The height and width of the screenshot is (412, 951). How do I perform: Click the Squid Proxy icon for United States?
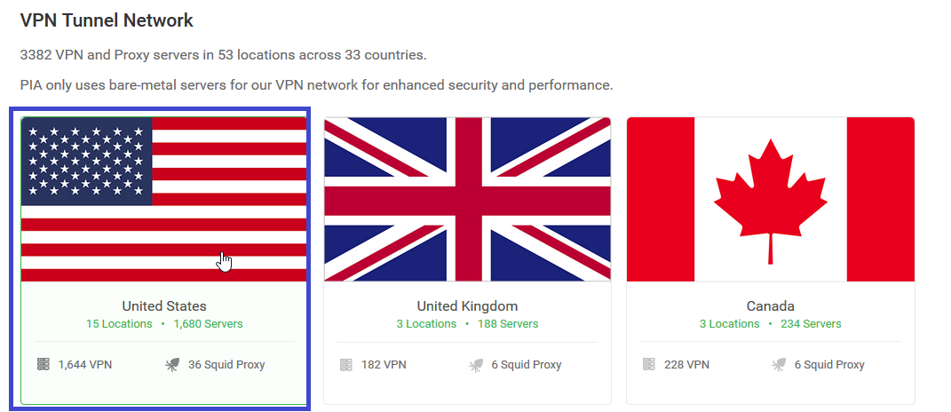172,365
